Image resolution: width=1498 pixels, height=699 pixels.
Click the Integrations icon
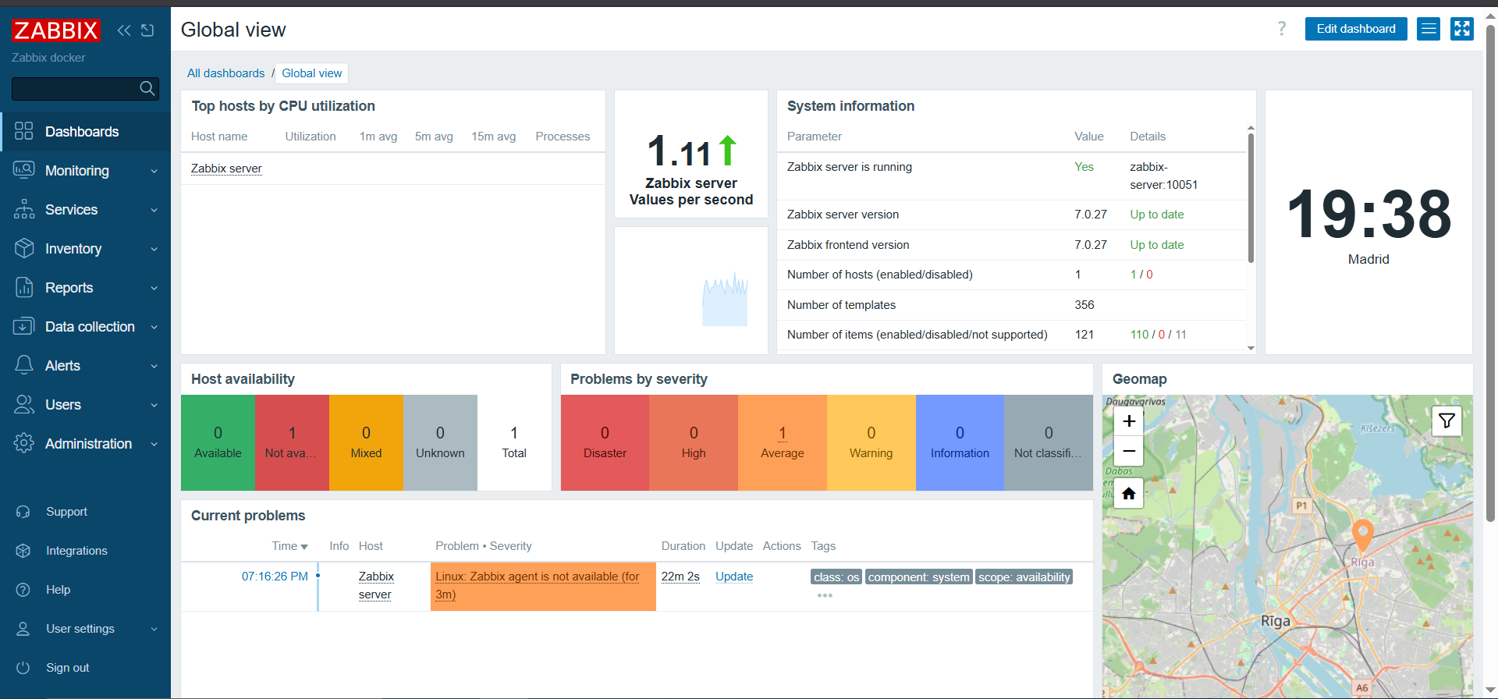coord(23,551)
